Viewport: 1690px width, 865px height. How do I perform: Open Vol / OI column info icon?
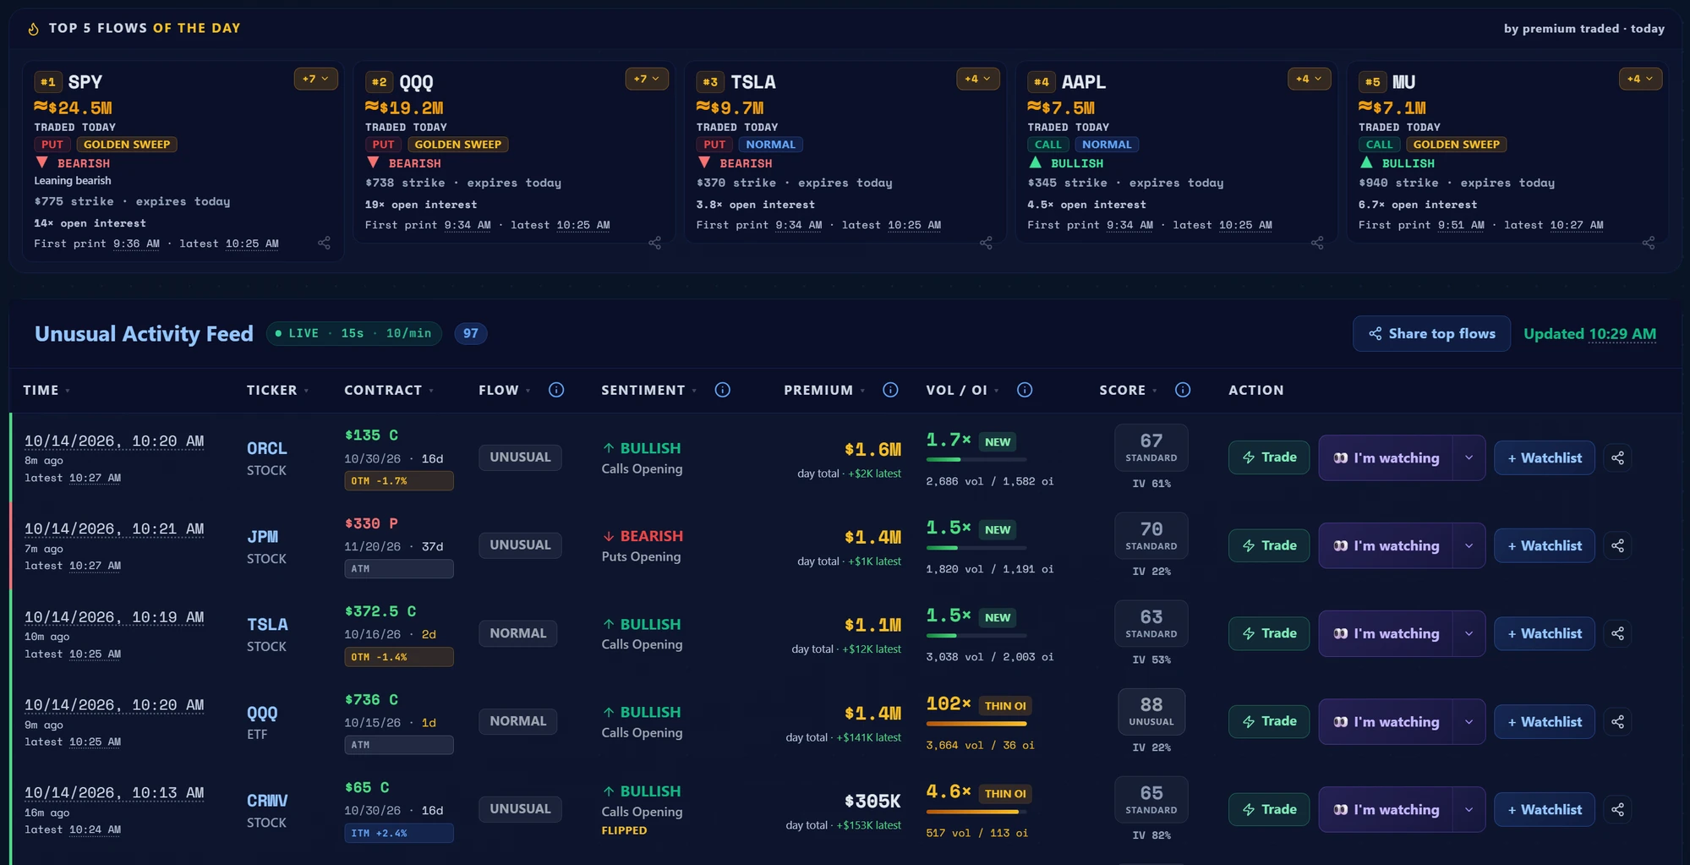click(1025, 390)
